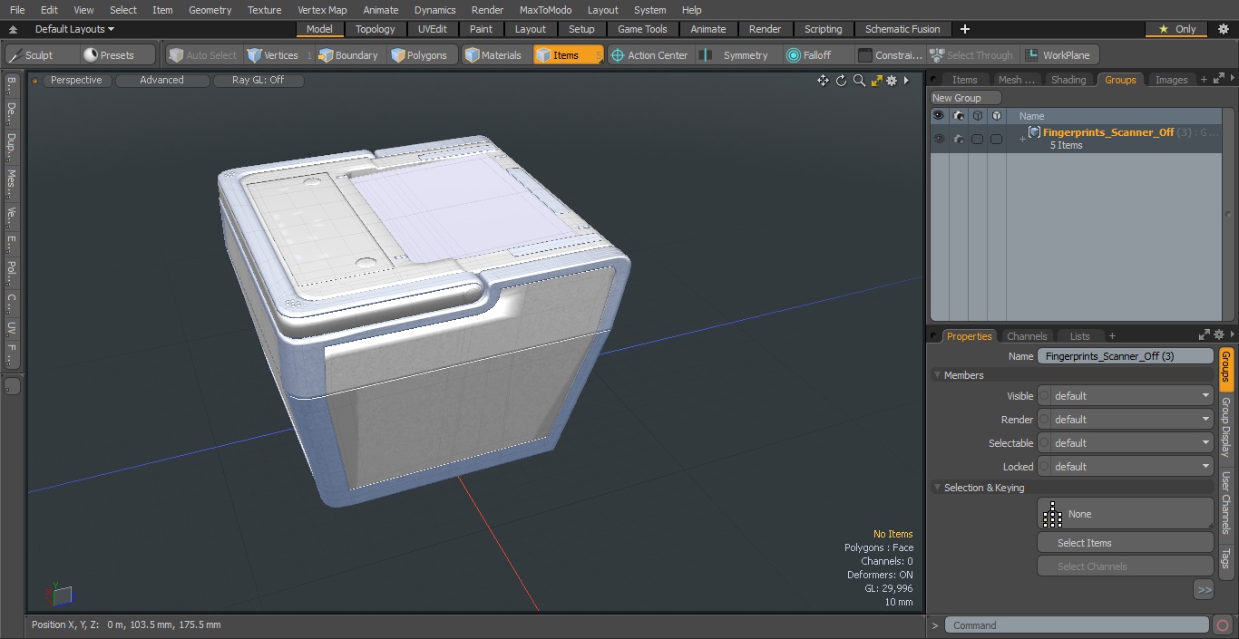Click the record circle beside Command field
1239x639 pixels.
coord(1223,625)
